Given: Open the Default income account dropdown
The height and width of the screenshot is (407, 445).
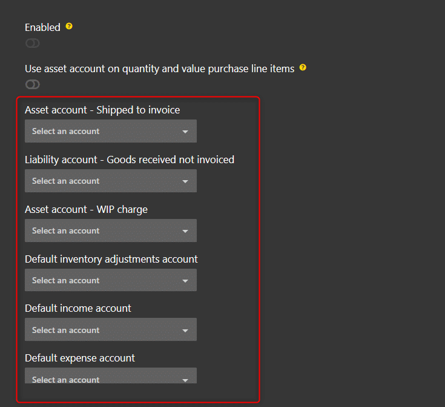Looking at the screenshot, I should (110, 330).
